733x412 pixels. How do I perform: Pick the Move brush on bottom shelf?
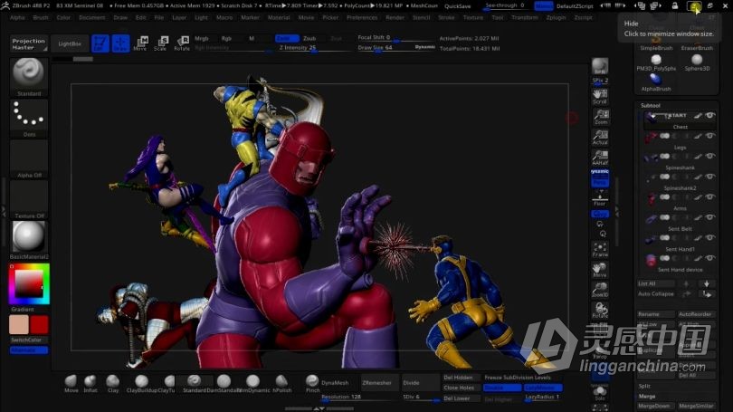(71, 383)
